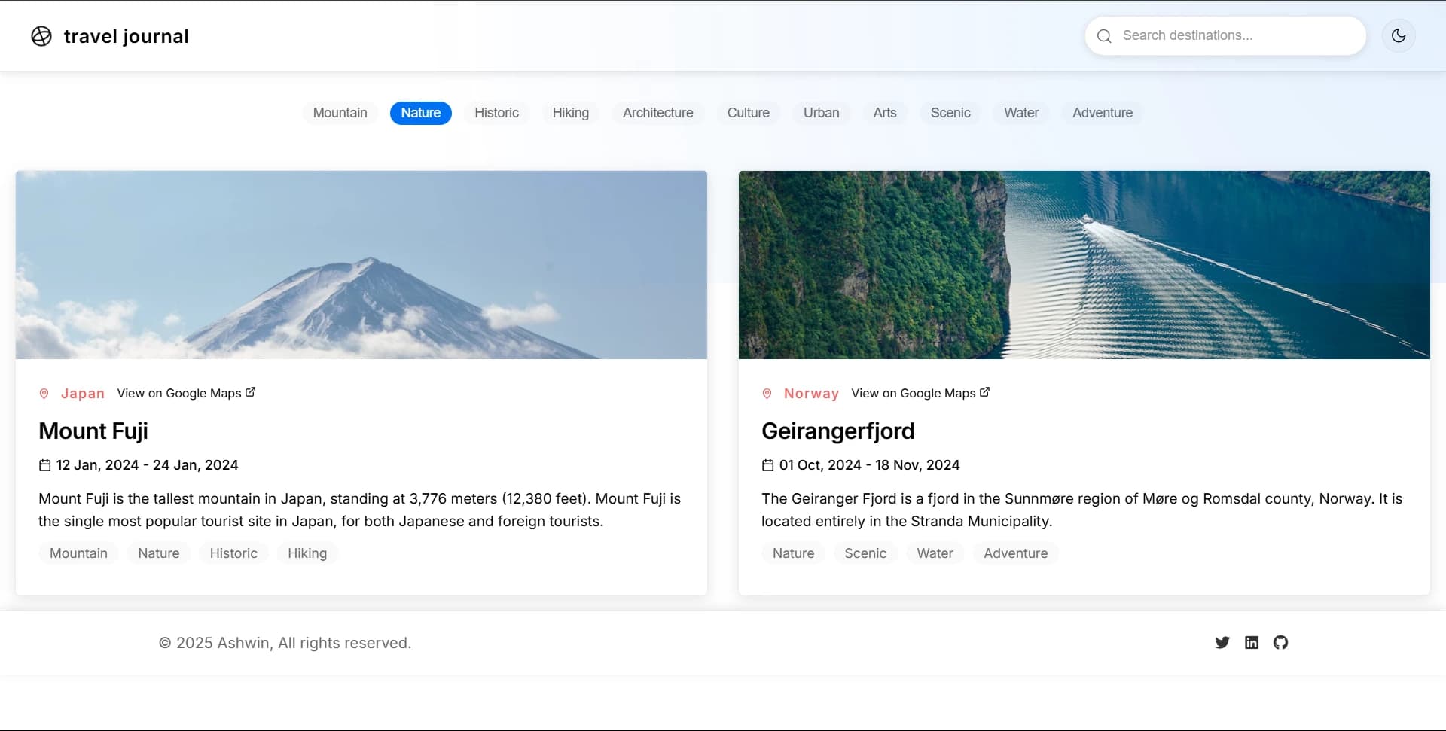Click the search magnifier icon

coord(1104,35)
